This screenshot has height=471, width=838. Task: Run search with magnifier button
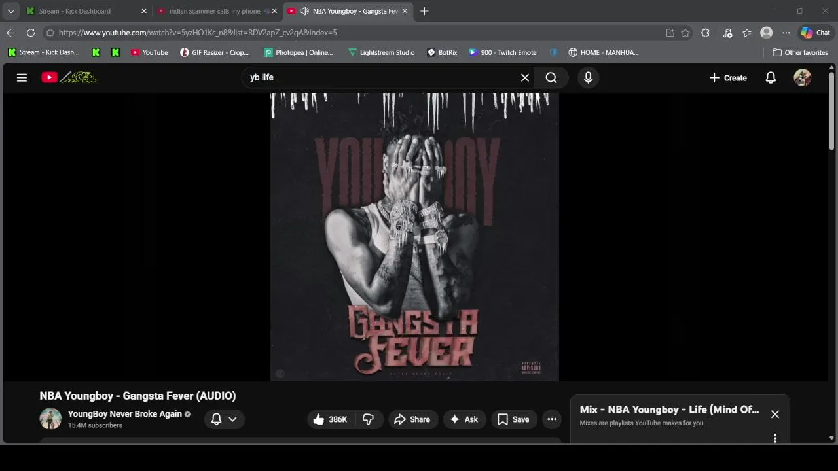pyautogui.click(x=551, y=77)
